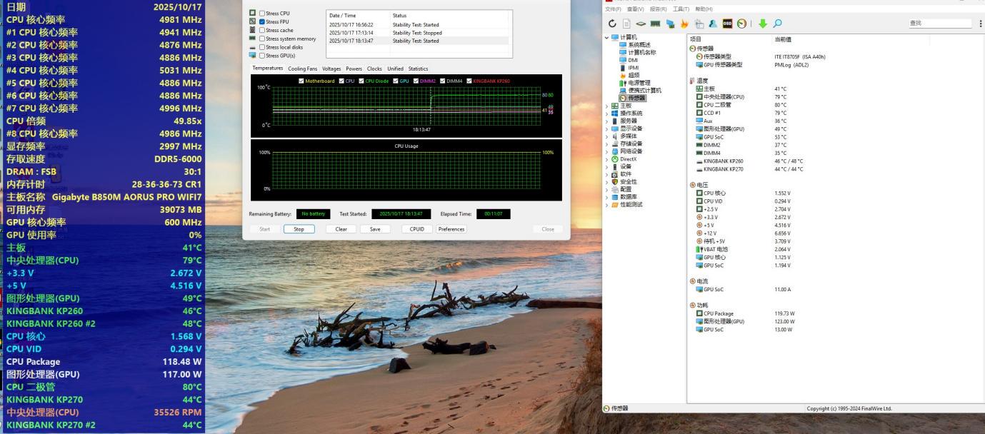Click the Refresh icon in AIDA64 toolbar
The image size is (985, 434).
tap(612, 24)
